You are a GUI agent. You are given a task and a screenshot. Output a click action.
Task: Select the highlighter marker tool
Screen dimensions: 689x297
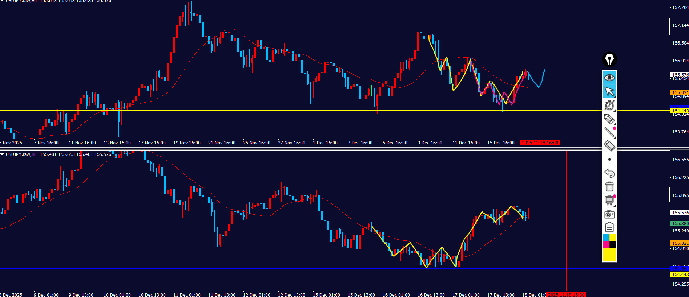pos(609,119)
